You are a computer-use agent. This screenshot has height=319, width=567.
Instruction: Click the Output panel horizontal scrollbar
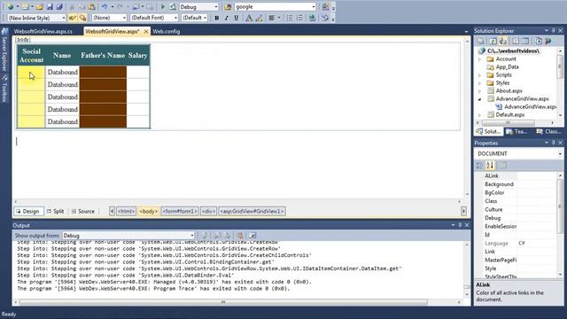click(223, 302)
